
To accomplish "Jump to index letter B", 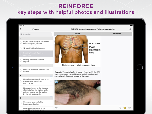I will coord(51,53).
